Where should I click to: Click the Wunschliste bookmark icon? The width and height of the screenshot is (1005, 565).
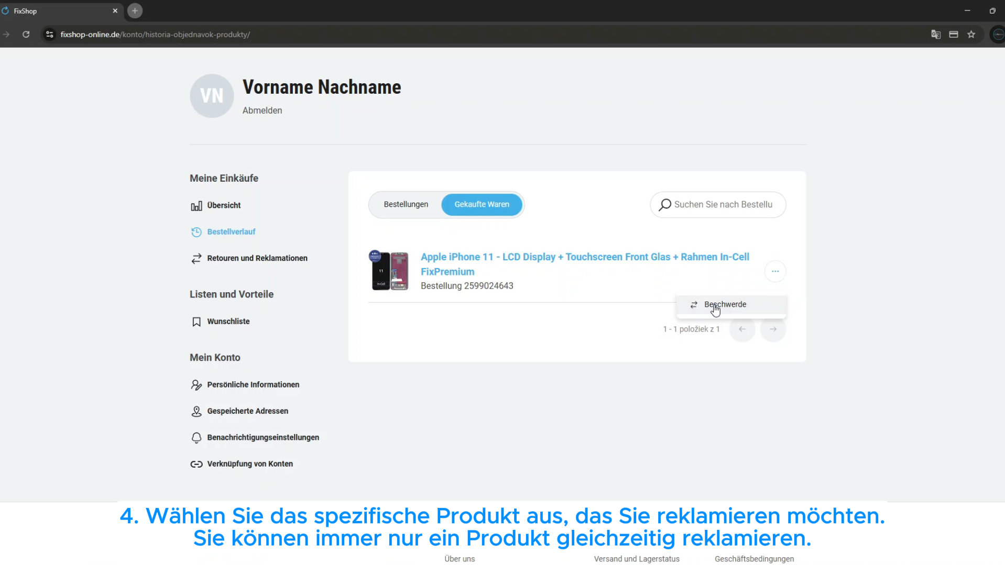pyautogui.click(x=196, y=322)
